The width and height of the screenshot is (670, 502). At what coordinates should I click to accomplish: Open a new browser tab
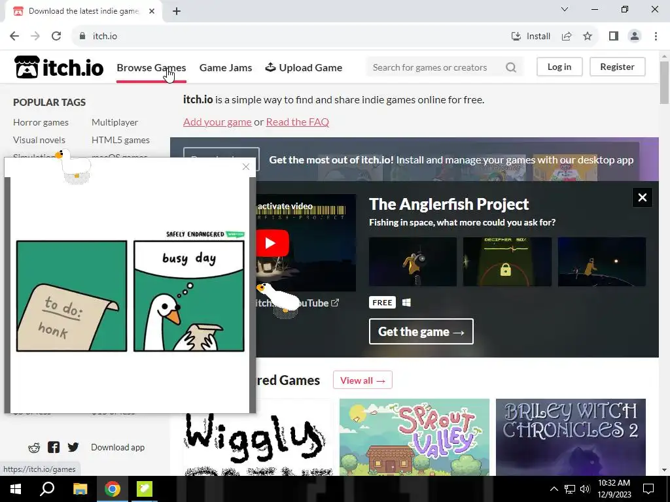(x=177, y=11)
